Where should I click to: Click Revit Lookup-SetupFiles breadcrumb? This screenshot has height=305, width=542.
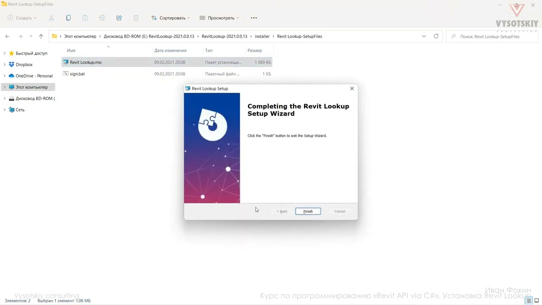click(x=299, y=36)
